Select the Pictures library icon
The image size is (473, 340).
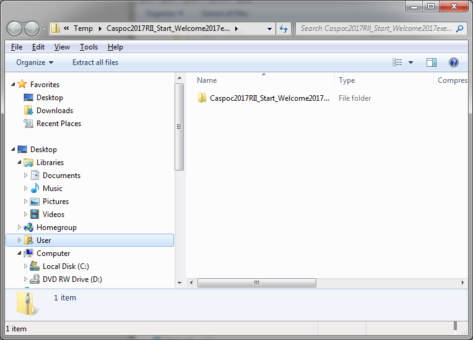tap(35, 201)
